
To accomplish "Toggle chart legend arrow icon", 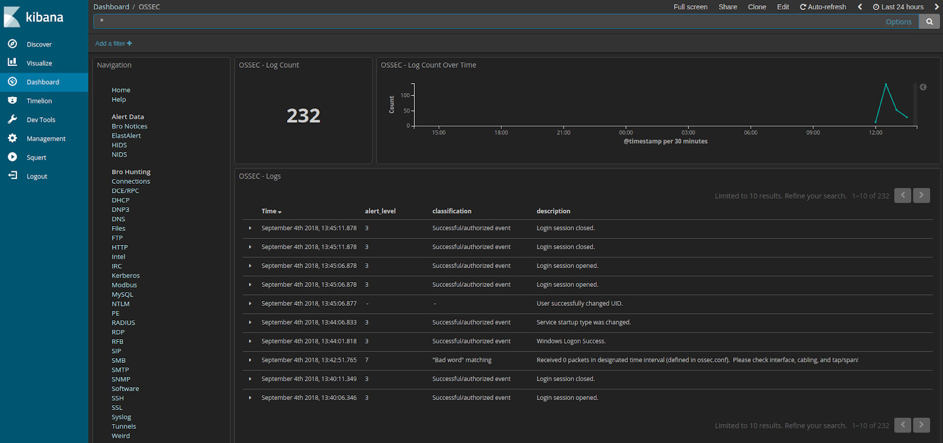I will coord(924,87).
